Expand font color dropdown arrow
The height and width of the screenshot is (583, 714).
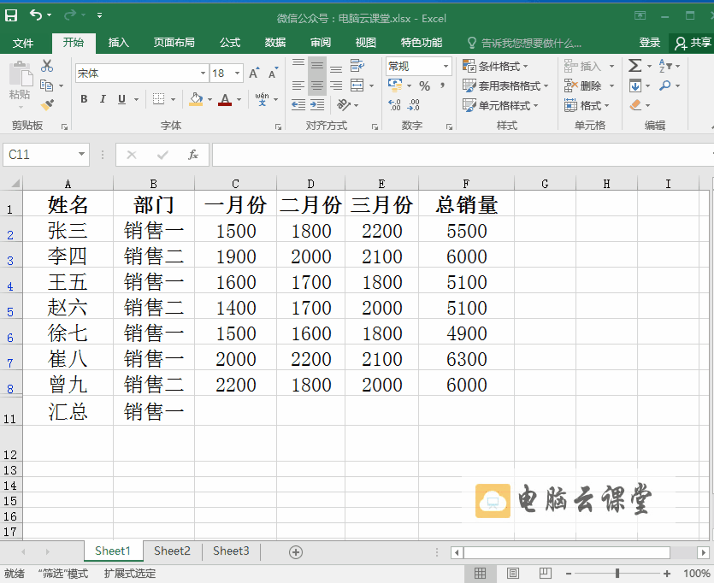[239, 99]
